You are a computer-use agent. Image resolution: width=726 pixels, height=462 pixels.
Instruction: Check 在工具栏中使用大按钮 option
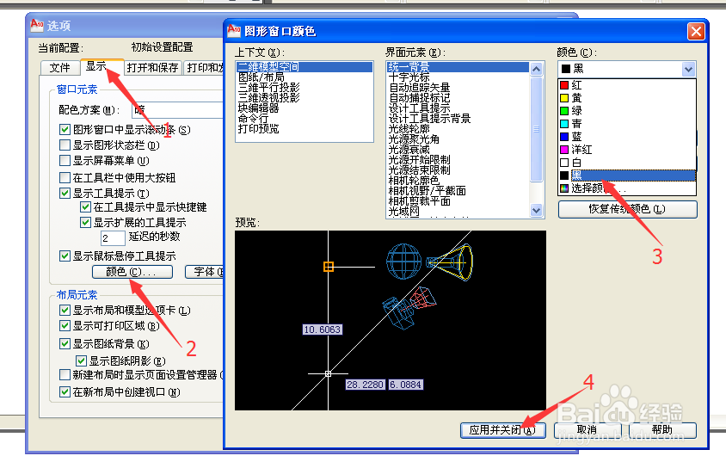click(65, 177)
